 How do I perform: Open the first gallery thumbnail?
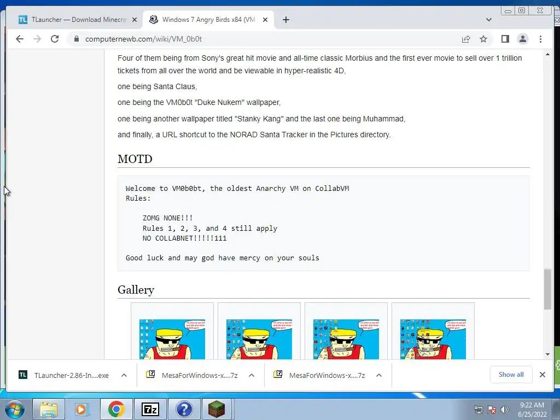[x=172, y=339]
